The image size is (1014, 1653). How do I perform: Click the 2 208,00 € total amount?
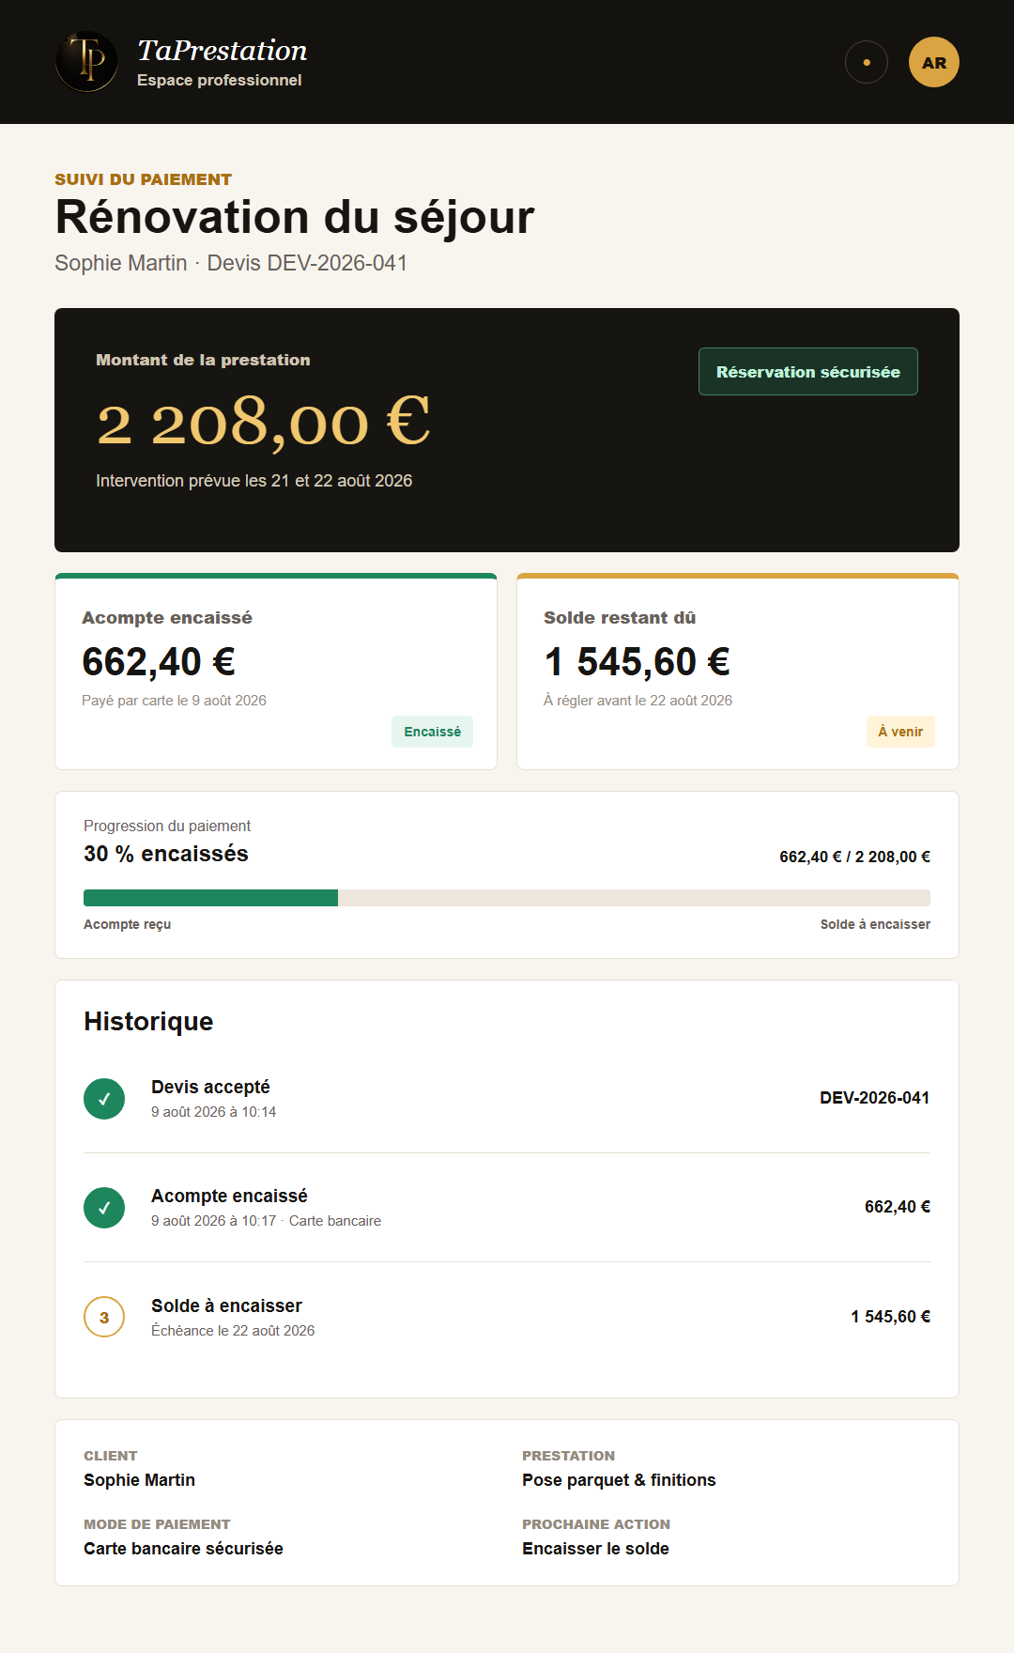coord(264,422)
